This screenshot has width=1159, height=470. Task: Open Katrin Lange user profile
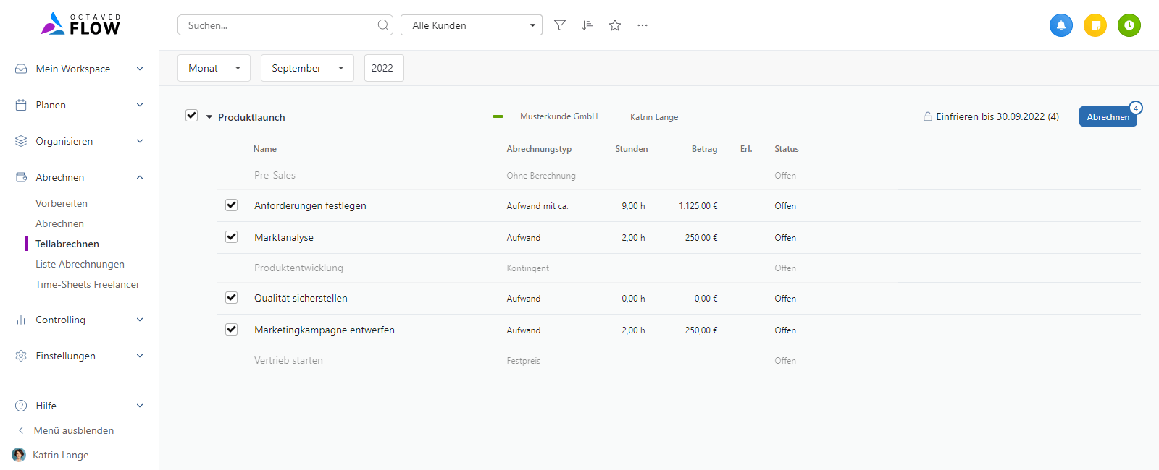pos(61,455)
